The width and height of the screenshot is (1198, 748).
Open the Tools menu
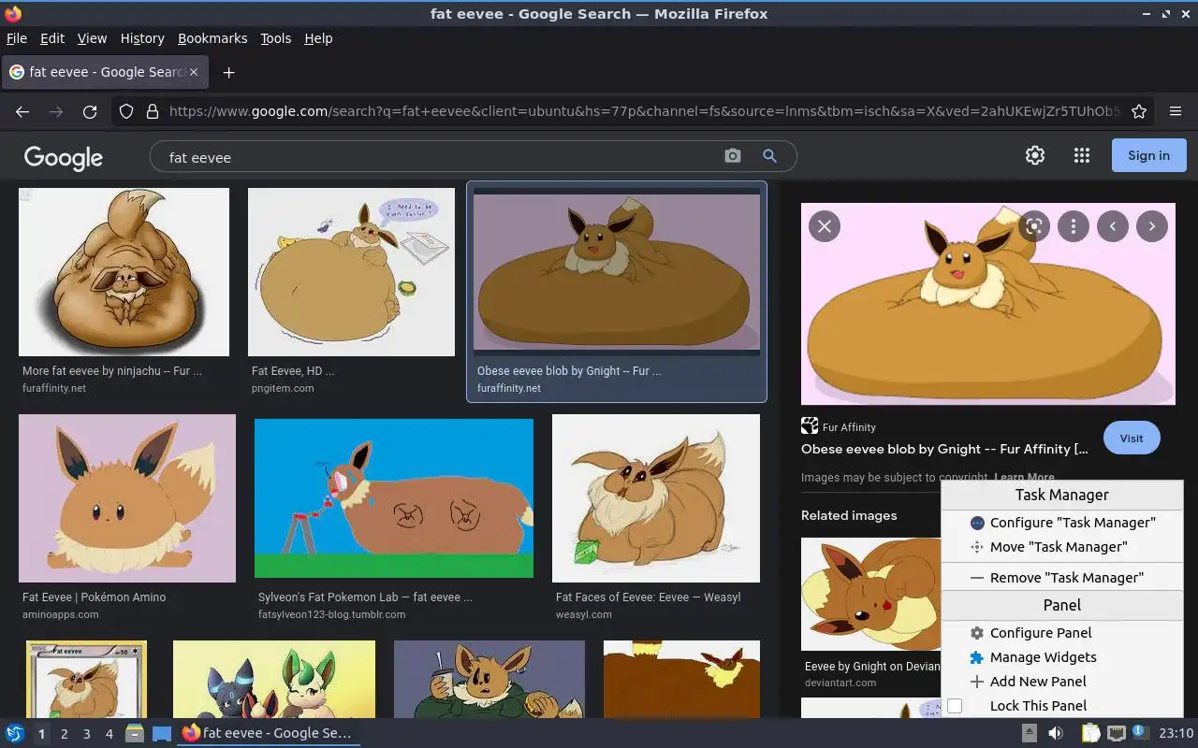[x=276, y=38]
